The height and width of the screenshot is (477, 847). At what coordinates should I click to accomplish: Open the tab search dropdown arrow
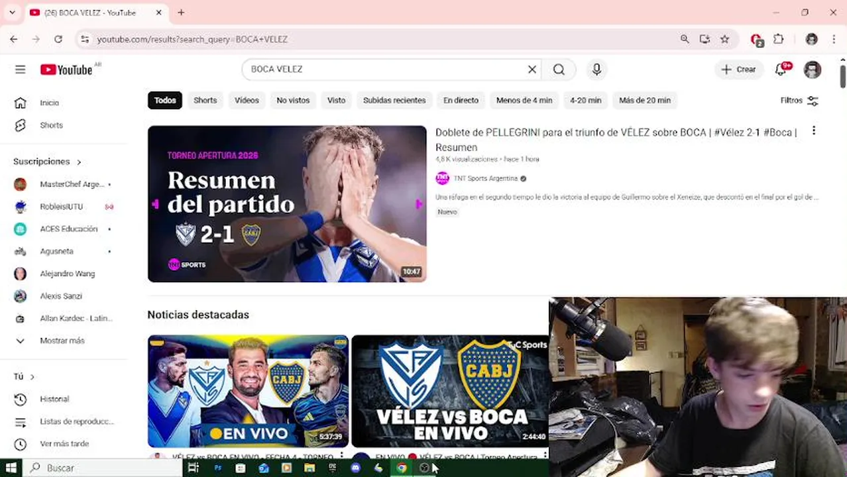coord(12,13)
